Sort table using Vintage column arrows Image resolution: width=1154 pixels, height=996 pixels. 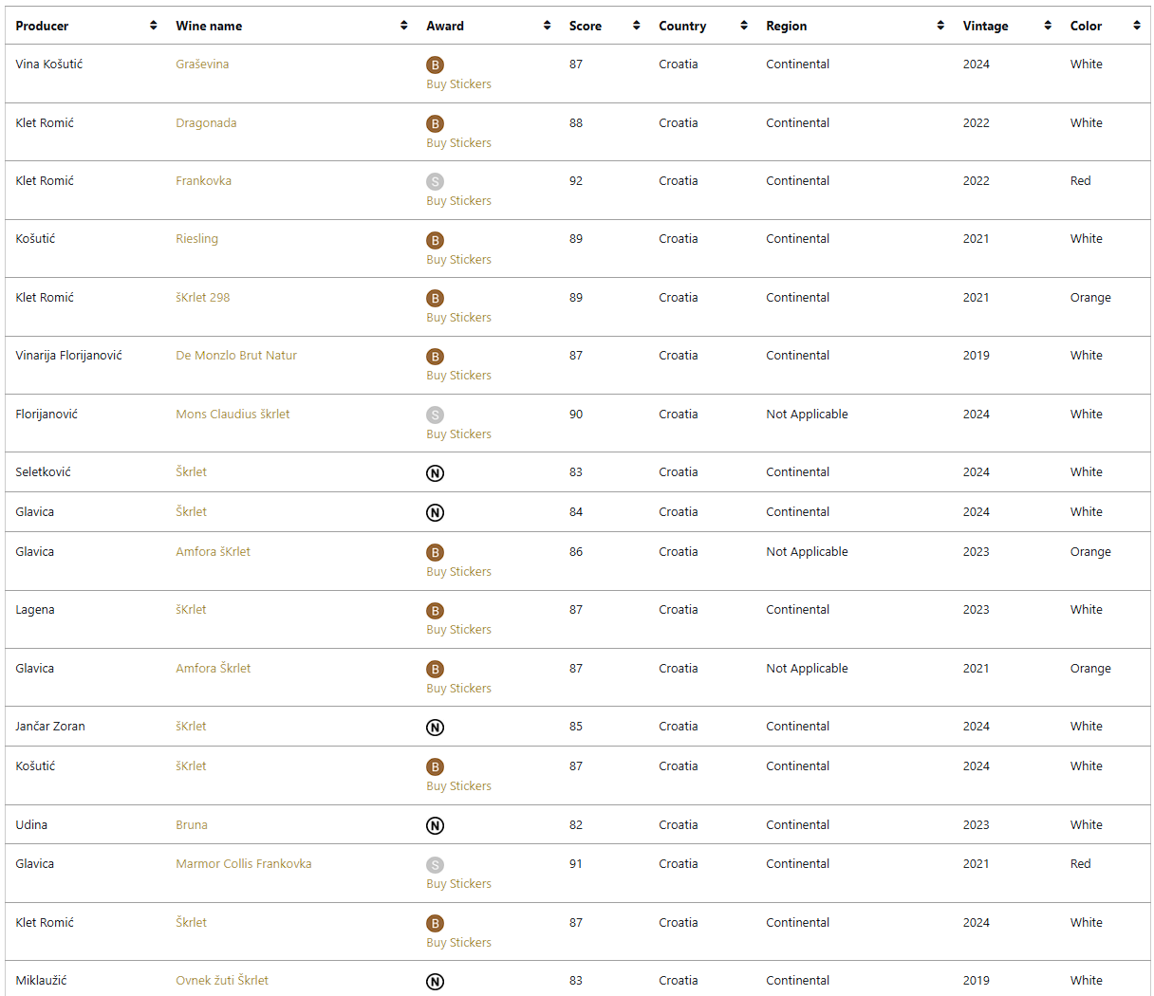(x=1048, y=26)
